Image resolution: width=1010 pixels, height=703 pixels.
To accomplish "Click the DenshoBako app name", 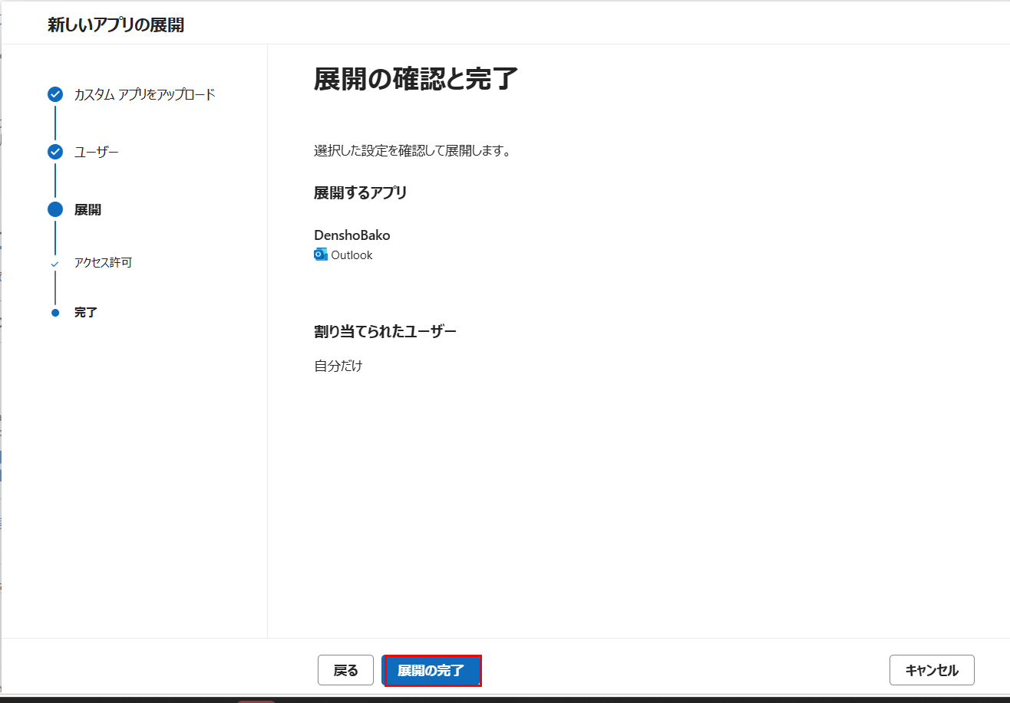I will click(352, 235).
